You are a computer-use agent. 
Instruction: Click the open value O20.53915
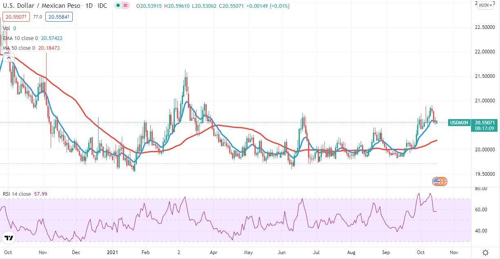pos(150,6)
